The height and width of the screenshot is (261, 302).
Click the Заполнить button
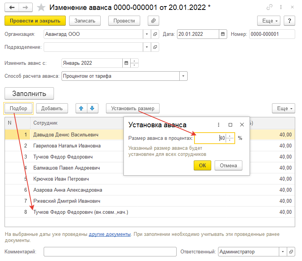(29, 93)
